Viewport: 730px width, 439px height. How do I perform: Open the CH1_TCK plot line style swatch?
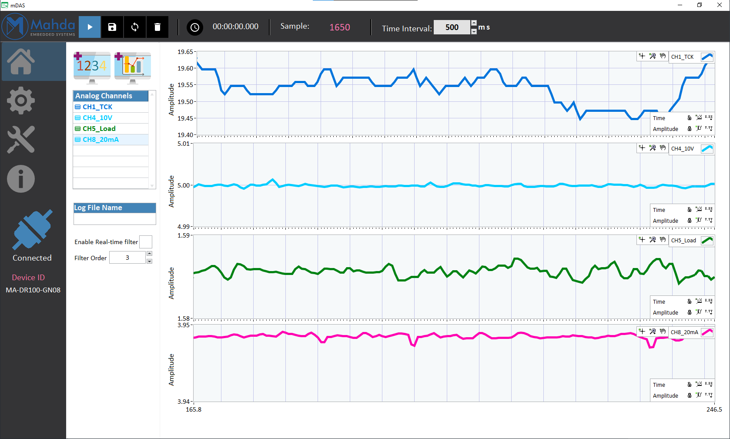pos(707,57)
